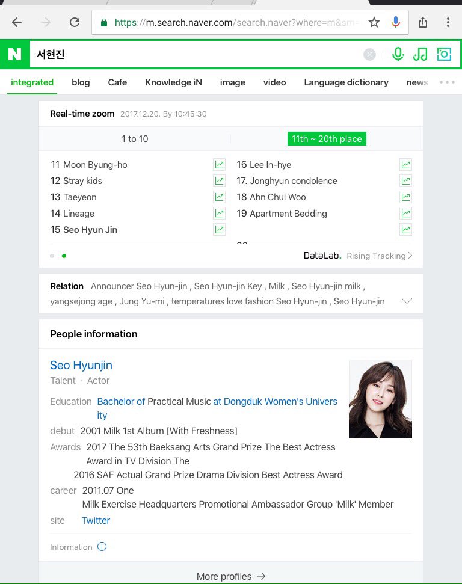The image size is (462, 584).
Task: Reload the page with refresh icon
Action: click(75, 22)
